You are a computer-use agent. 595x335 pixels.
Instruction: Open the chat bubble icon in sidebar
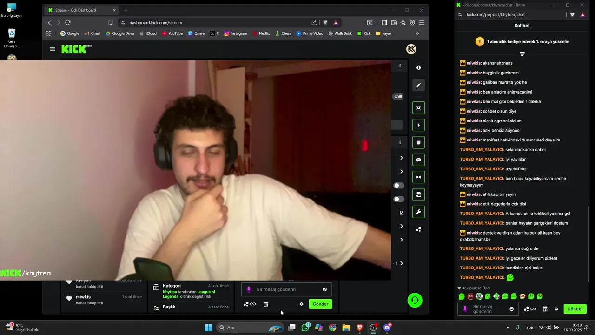418,160
